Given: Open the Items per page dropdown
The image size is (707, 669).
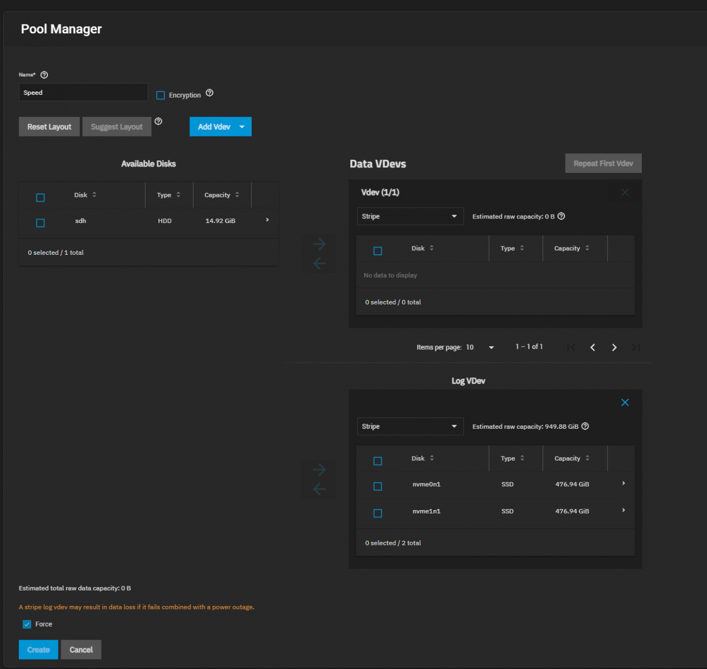Looking at the screenshot, I should 481,347.
